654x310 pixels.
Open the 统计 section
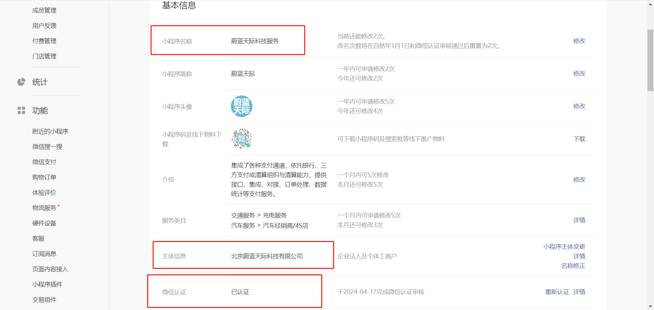pyautogui.click(x=40, y=82)
